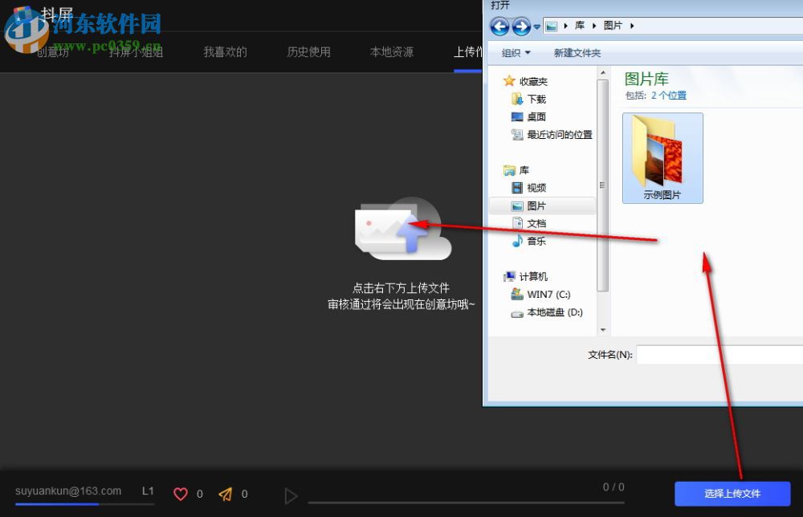Click the back navigation arrow in the dialog

pyautogui.click(x=499, y=26)
